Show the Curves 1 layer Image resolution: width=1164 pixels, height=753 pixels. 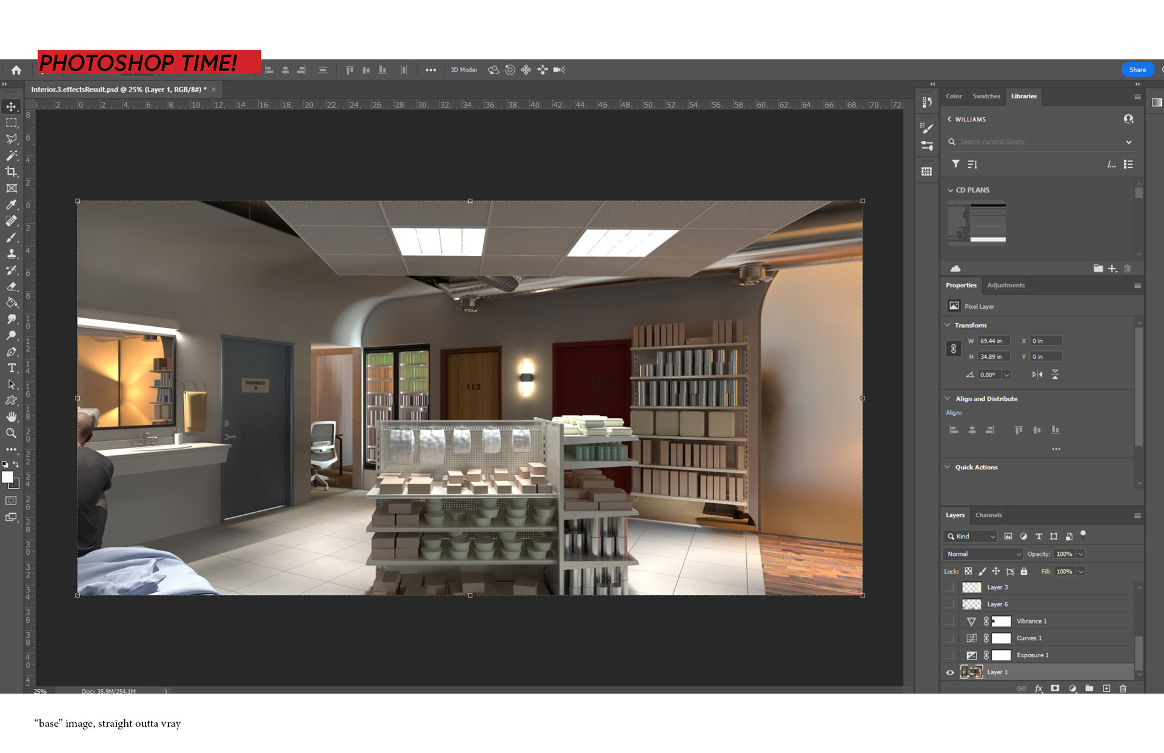coord(950,638)
